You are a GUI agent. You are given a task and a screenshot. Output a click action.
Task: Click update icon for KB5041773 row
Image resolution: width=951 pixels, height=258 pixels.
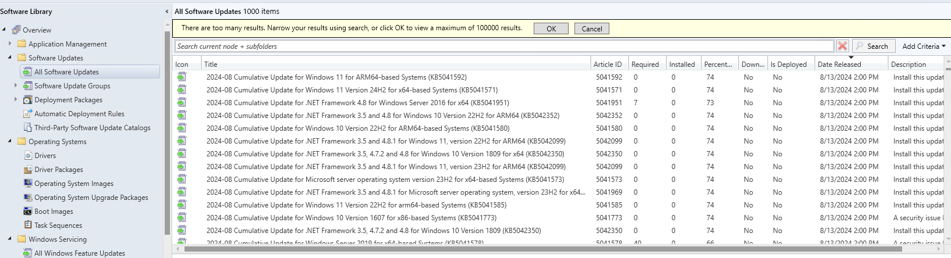click(x=182, y=217)
